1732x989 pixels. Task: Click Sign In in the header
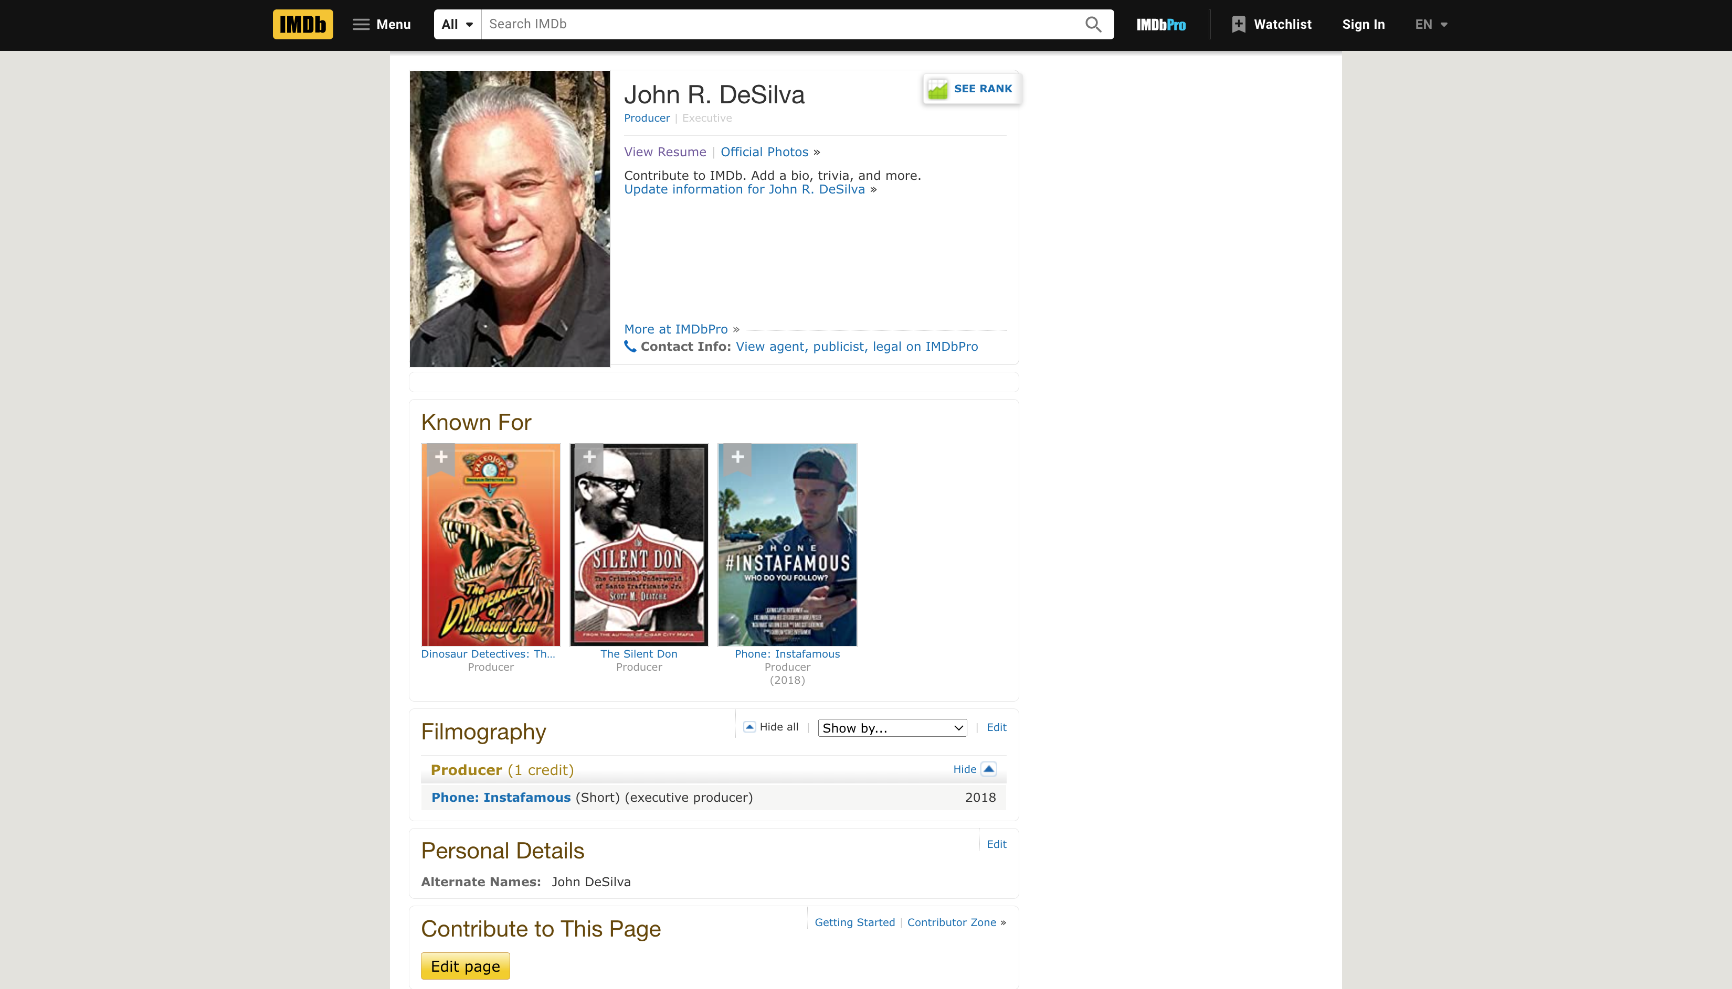[1363, 25]
